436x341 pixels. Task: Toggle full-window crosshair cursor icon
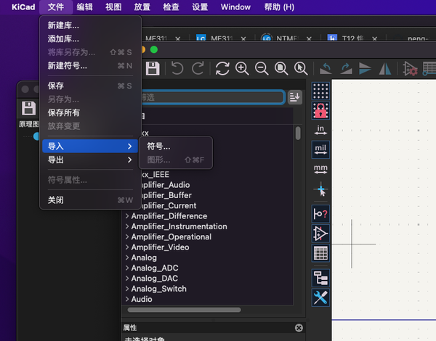(x=320, y=189)
